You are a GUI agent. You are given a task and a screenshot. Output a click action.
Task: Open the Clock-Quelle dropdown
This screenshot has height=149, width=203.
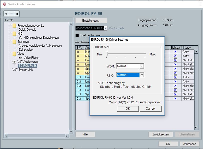pyautogui.click(x=106, y=28)
